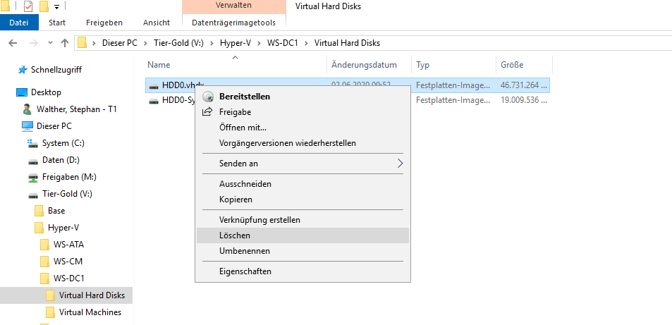Viewport: 672px width, 325px height.
Task: Click the 19.009.536 size cell
Action: pyautogui.click(x=525, y=100)
